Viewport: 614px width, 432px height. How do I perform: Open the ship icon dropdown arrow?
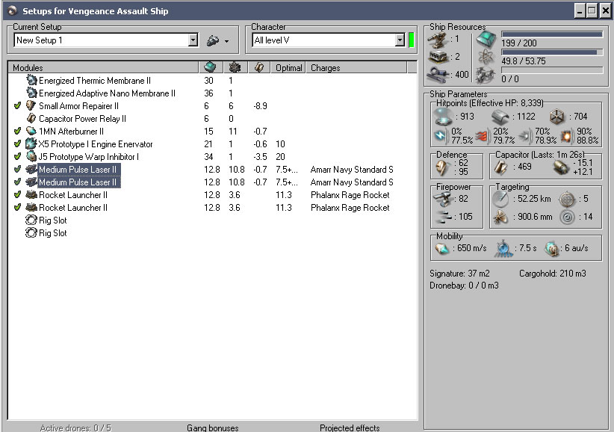click(x=226, y=41)
